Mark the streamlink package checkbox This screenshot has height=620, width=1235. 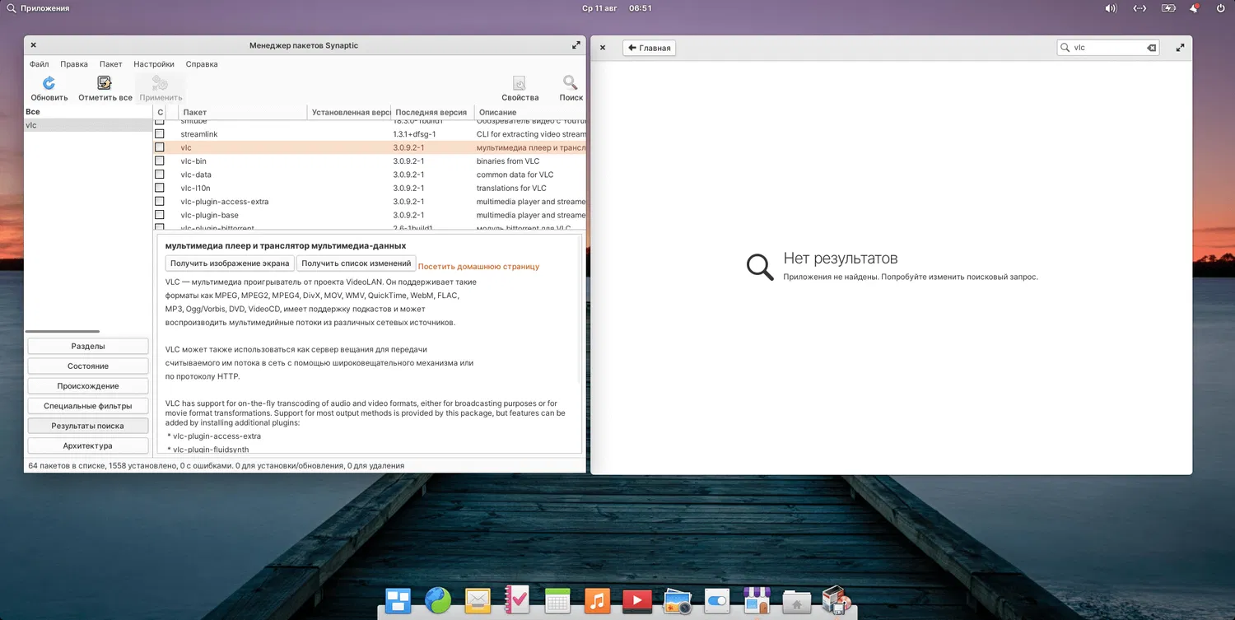click(160, 134)
